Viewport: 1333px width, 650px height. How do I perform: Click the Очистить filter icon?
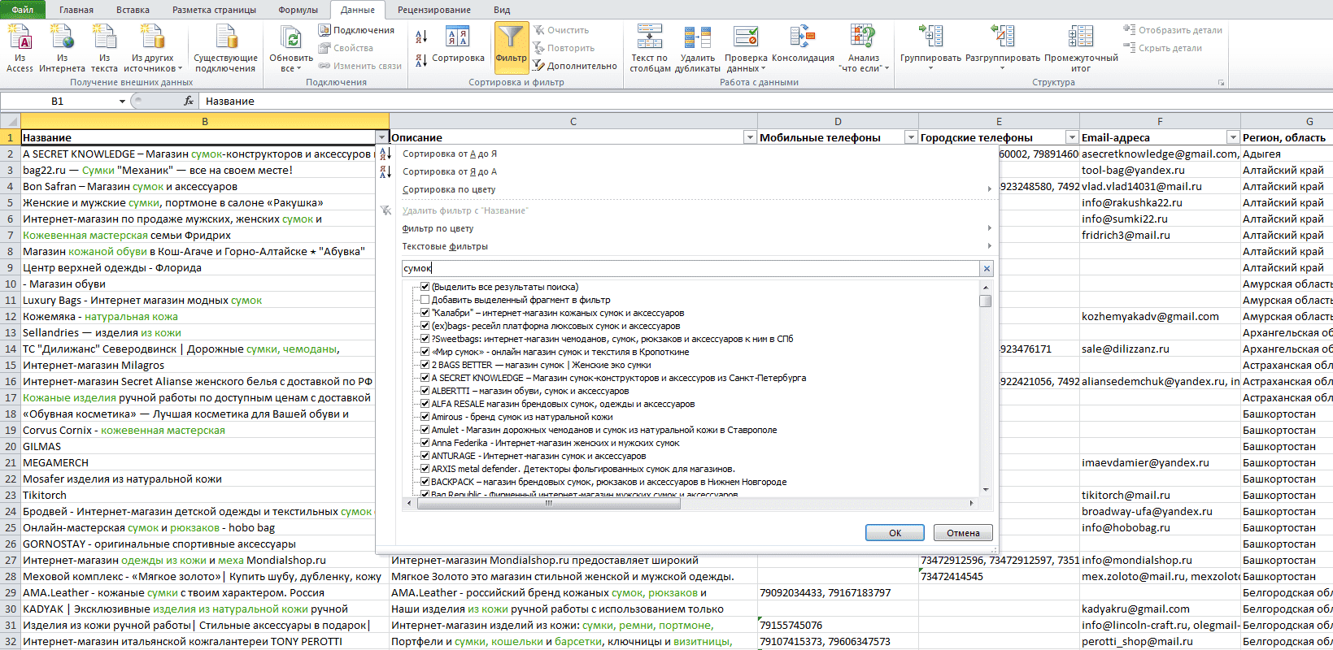pos(538,30)
